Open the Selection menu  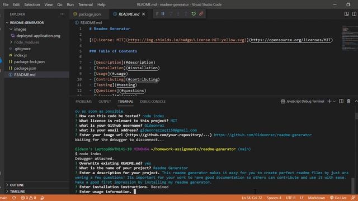[x=32, y=4]
